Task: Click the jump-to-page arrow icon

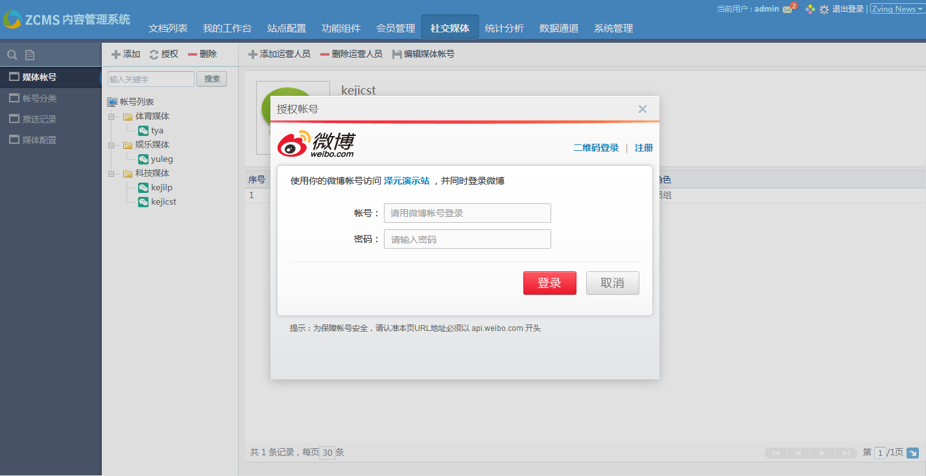Action: pyautogui.click(x=912, y=453)
